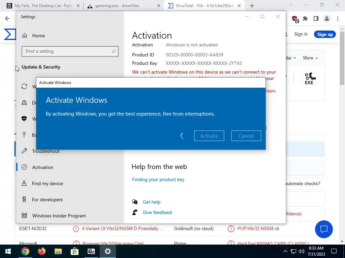This screenshot has width=345, height=258.
Task: Click the For developers tools icon
Action: (x=24, y=200)
